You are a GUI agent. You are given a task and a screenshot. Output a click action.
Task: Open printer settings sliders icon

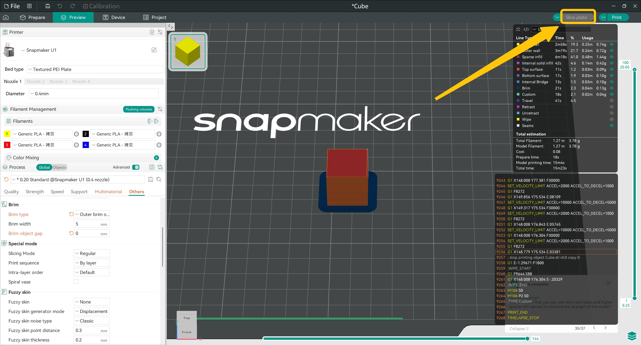point(160,32)
